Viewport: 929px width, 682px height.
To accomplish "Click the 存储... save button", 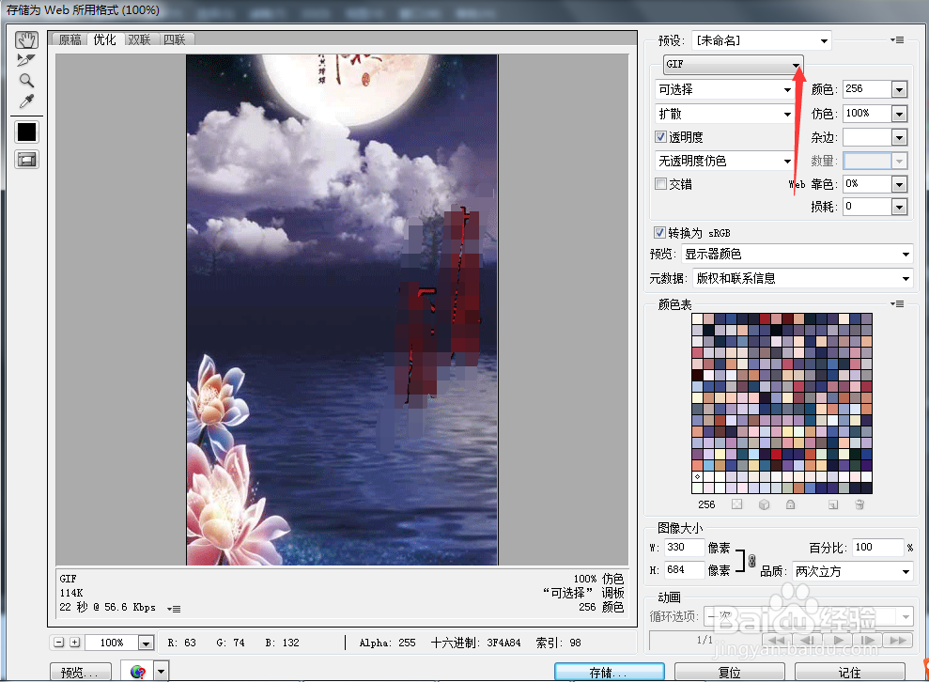I will pos(609,672).
